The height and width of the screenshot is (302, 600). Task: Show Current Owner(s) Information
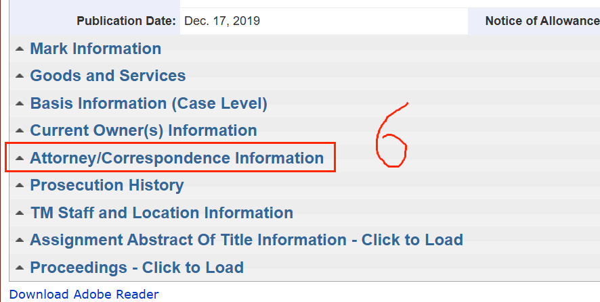tap(144, 130)
